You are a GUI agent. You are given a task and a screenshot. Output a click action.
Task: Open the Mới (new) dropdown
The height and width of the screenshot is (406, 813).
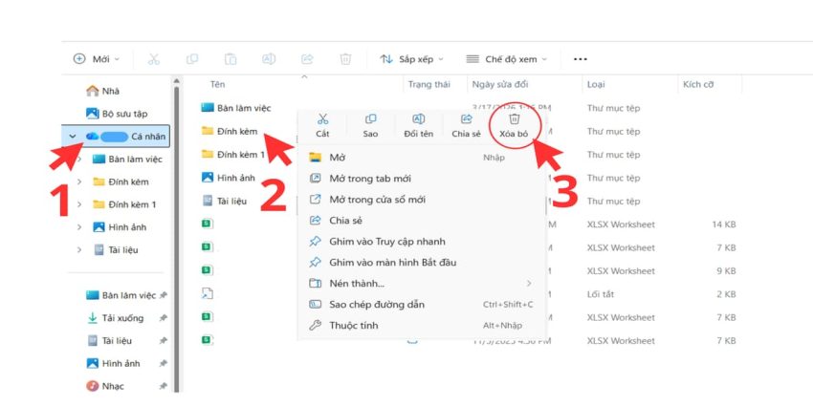pos(97,59)
